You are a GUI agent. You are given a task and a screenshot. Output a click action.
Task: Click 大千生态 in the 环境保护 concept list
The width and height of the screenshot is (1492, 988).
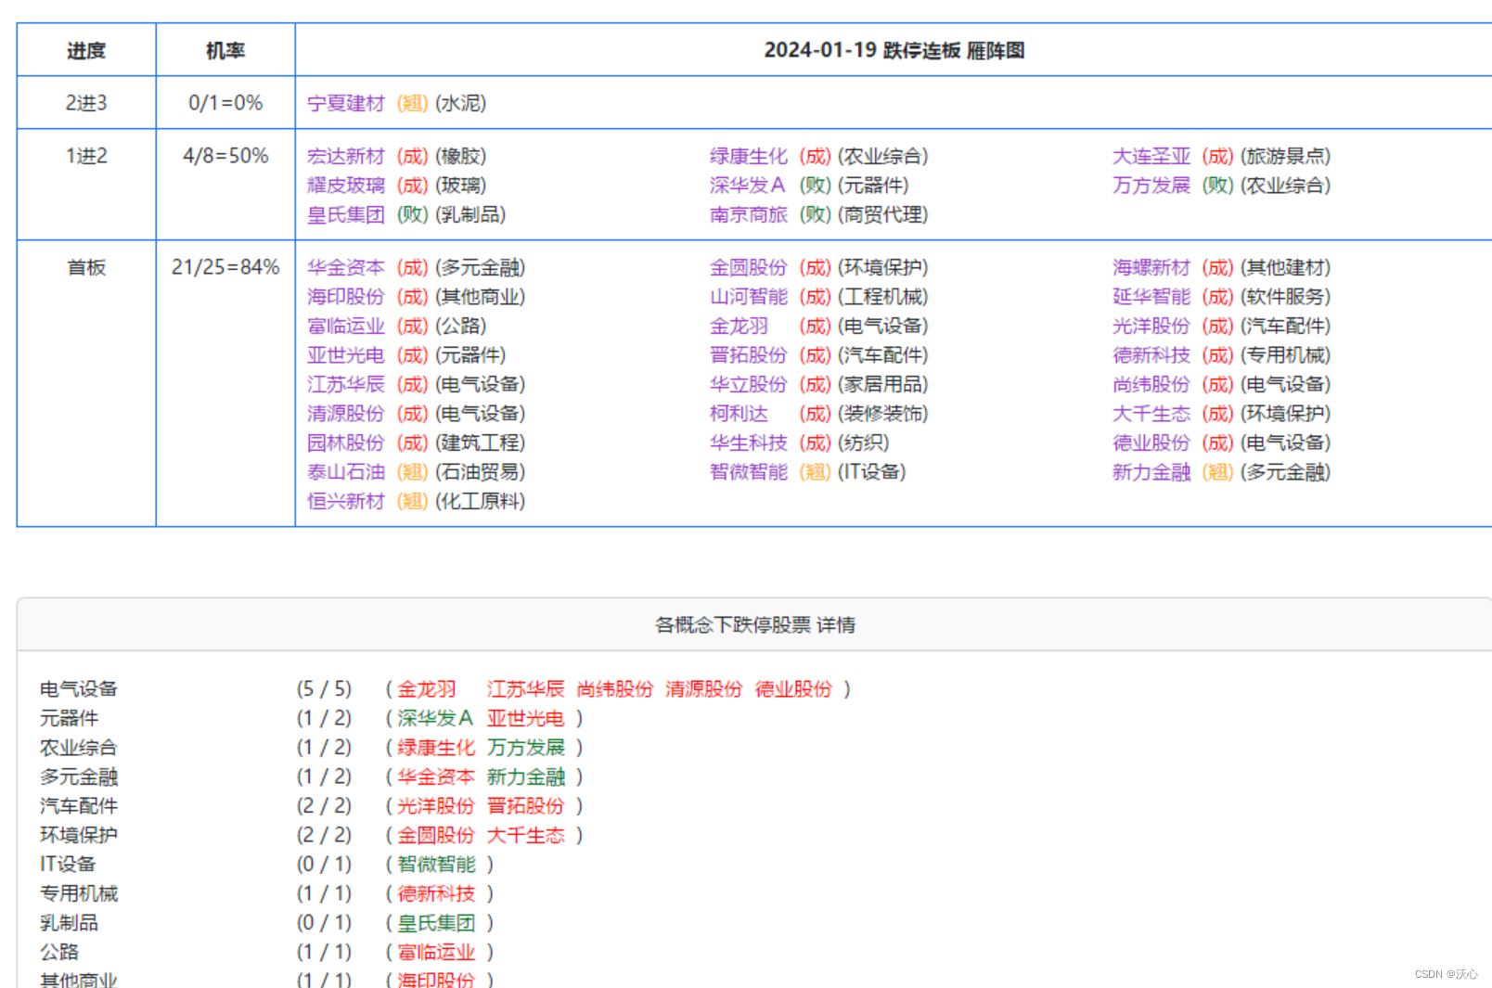click(526, 835)
